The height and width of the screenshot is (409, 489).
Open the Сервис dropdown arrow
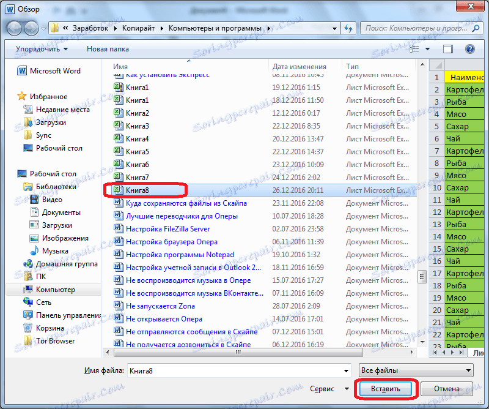coord(347,389)
